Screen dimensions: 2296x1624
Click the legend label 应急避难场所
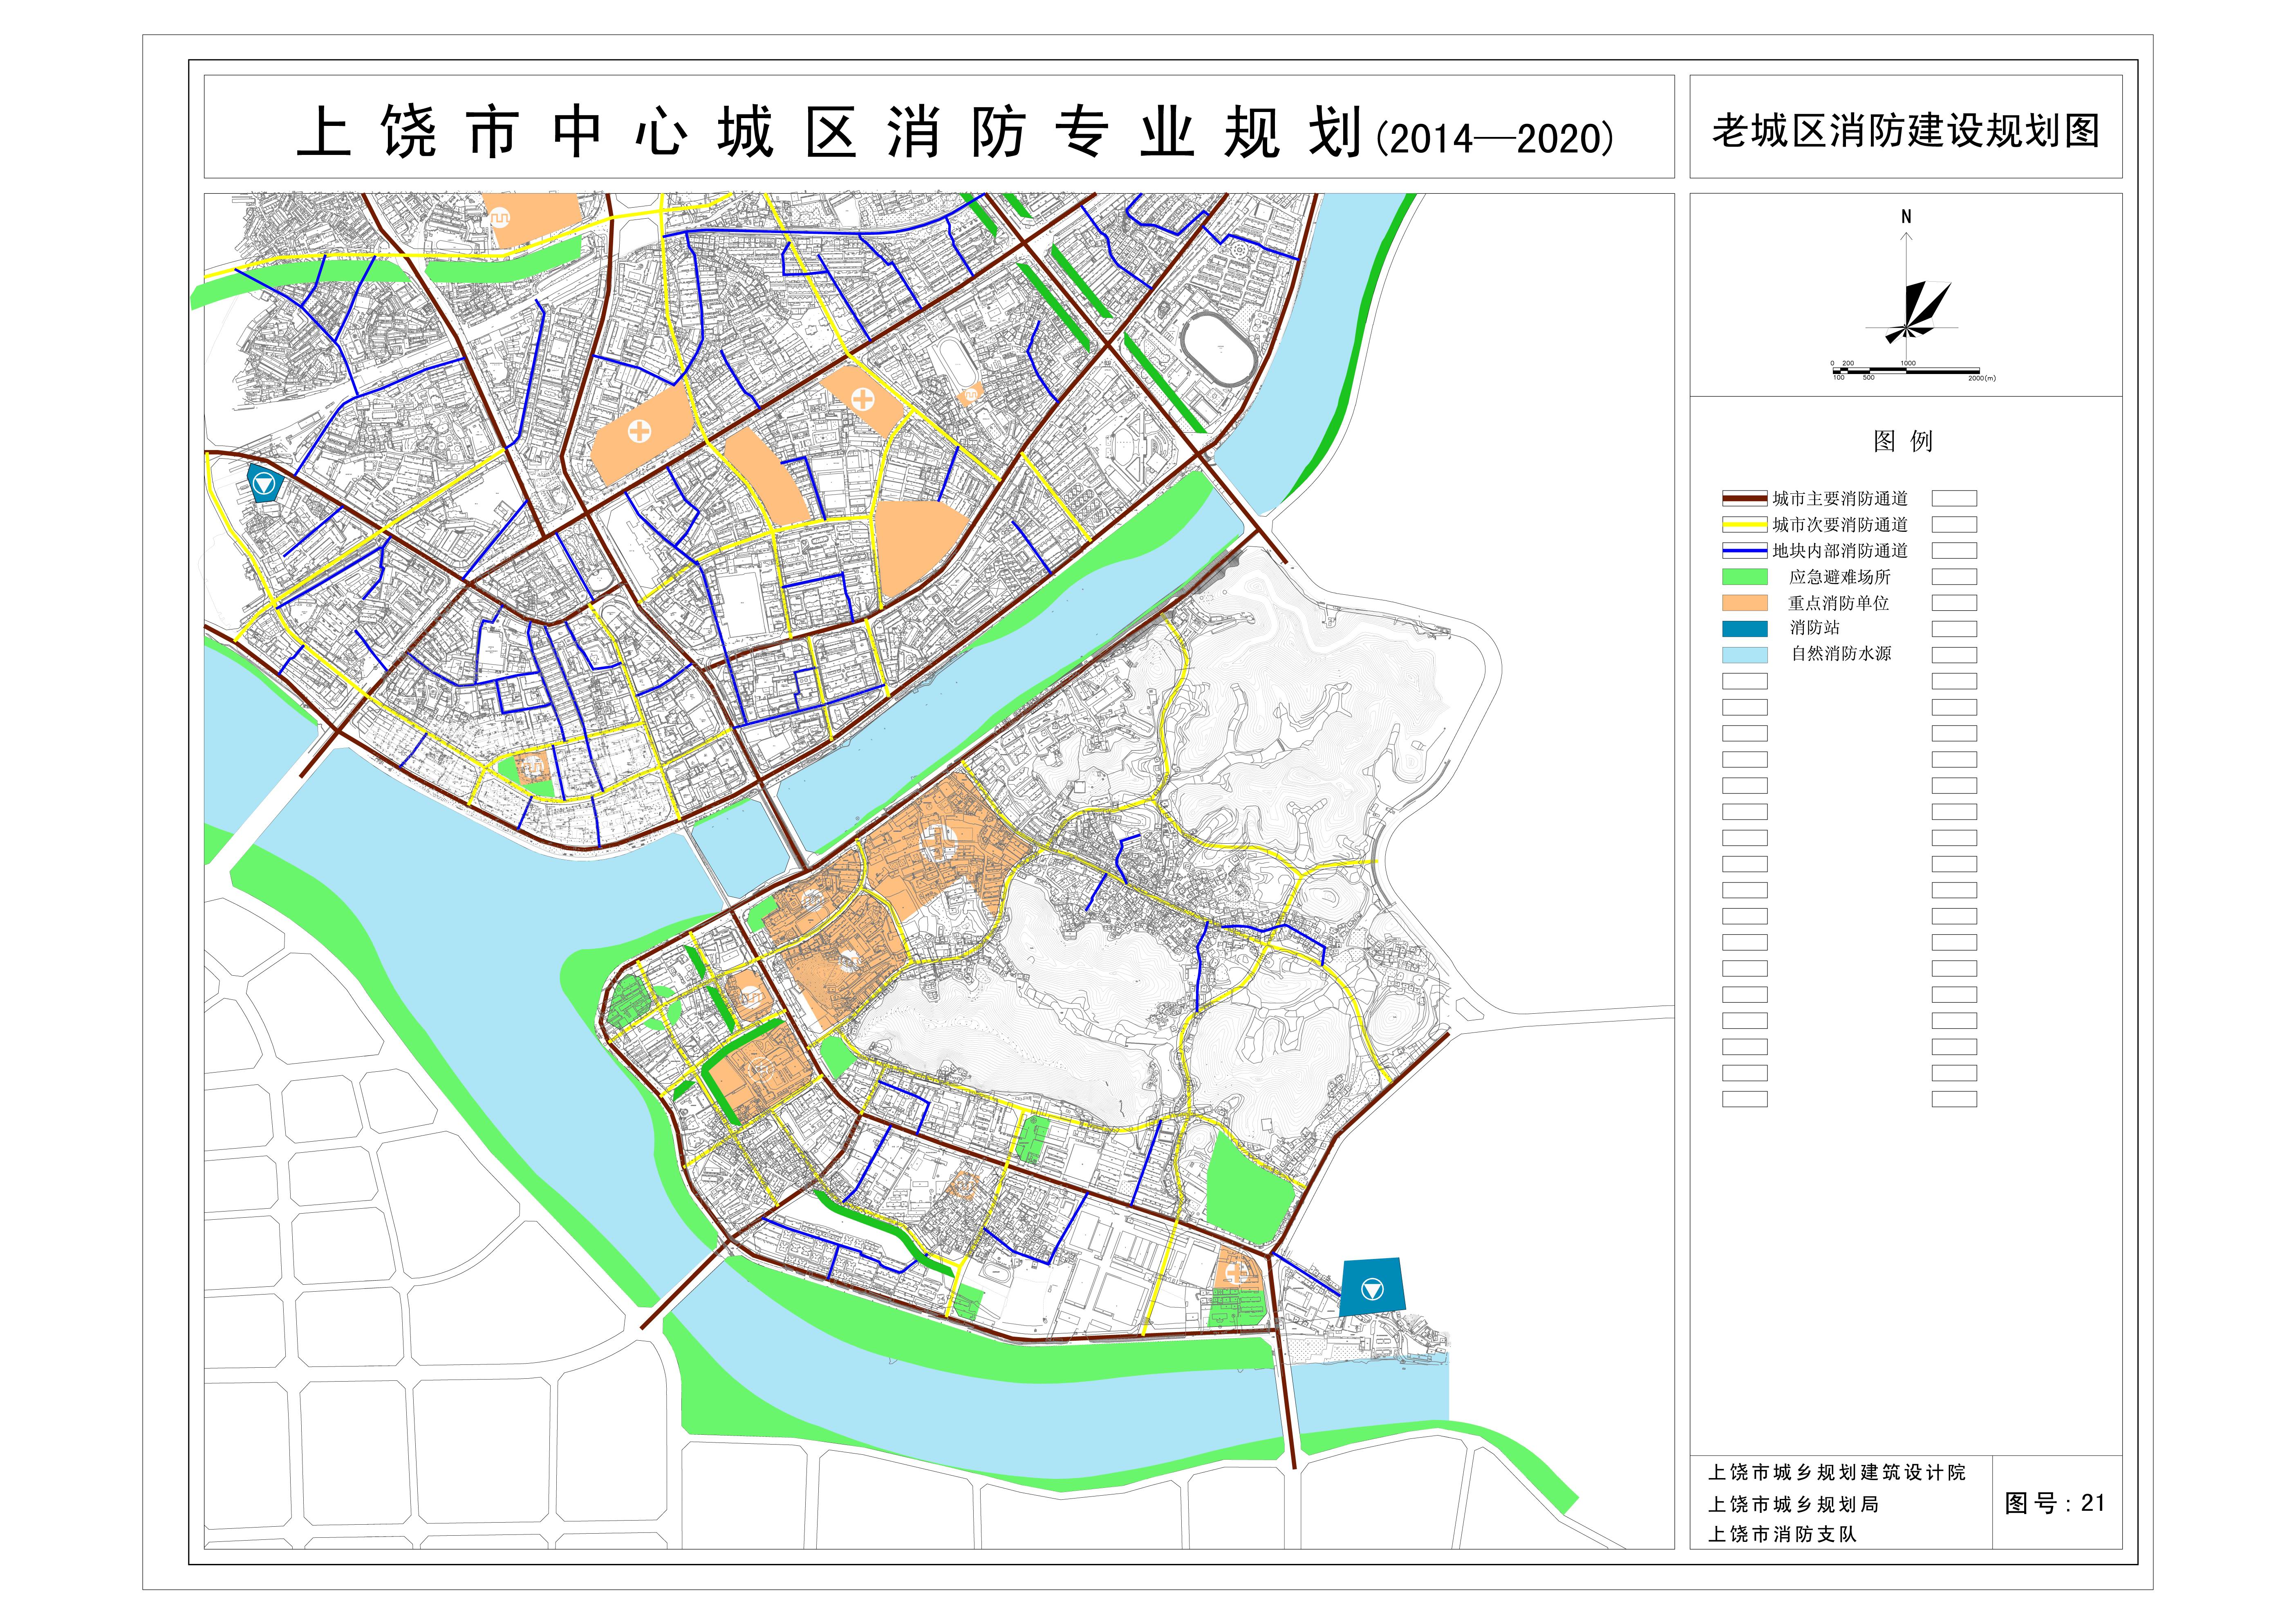(x=1840, y=577)
